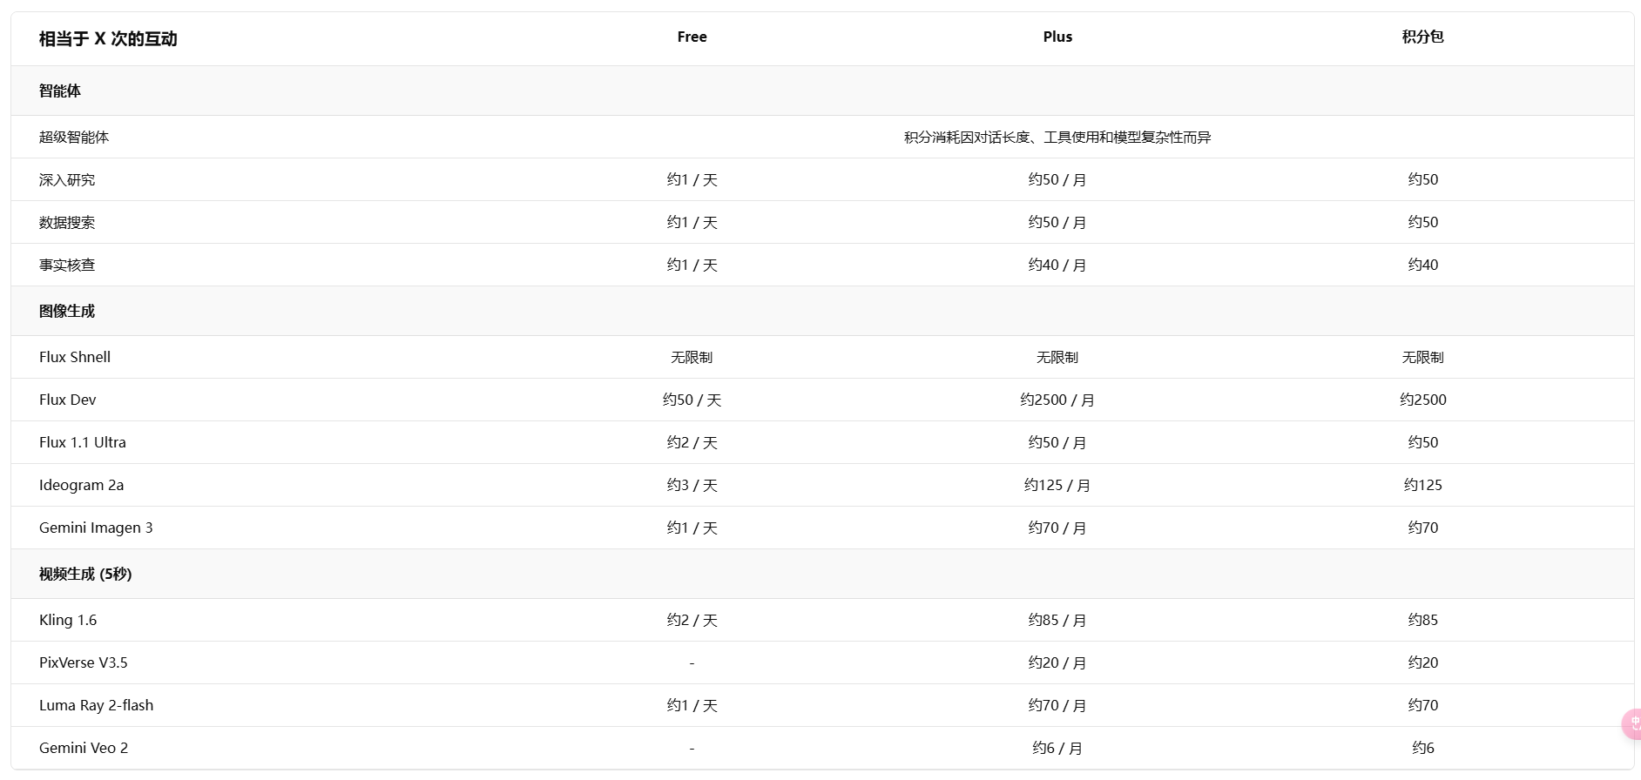Click 数据搜索 积分包 value 约50
The width and height of the screenshot is (1641, 780).
click(x=1422, y=222)
